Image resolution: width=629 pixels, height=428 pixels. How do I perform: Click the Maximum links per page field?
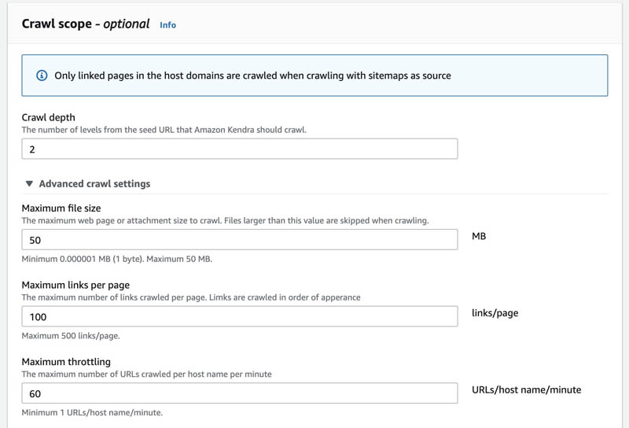pos(240,316)
